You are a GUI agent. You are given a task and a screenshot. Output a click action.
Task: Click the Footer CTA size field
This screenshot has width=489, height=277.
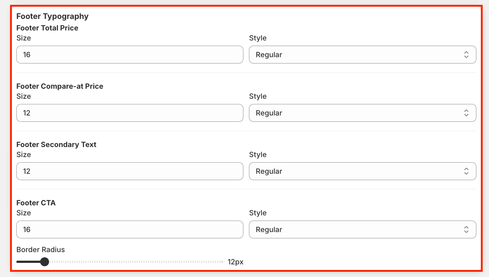point(130,229)
